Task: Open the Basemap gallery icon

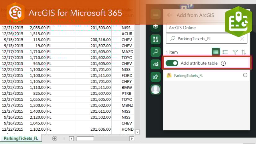Action: pyautogui.click(x=156, y=39)
